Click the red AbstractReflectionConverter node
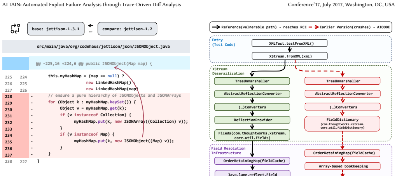The width and height of the screenshot is (397, 176). pos(342,94)
